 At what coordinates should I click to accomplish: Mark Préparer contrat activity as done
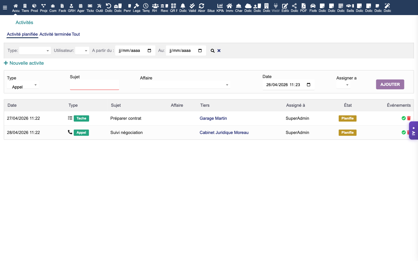[403, 118]
